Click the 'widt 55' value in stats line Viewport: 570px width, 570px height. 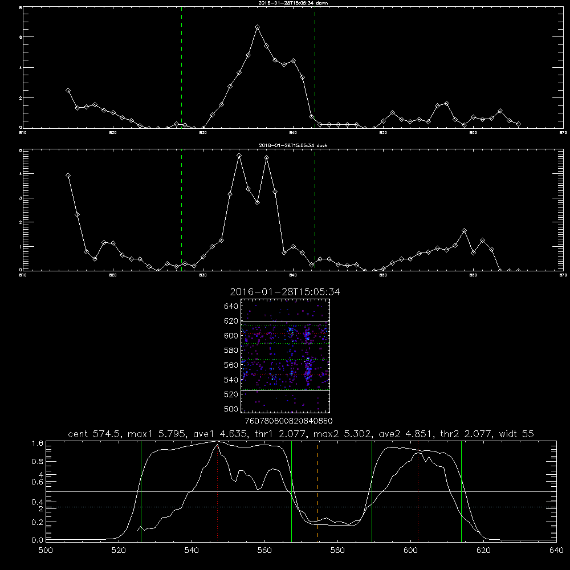click(x=516, y=434)
